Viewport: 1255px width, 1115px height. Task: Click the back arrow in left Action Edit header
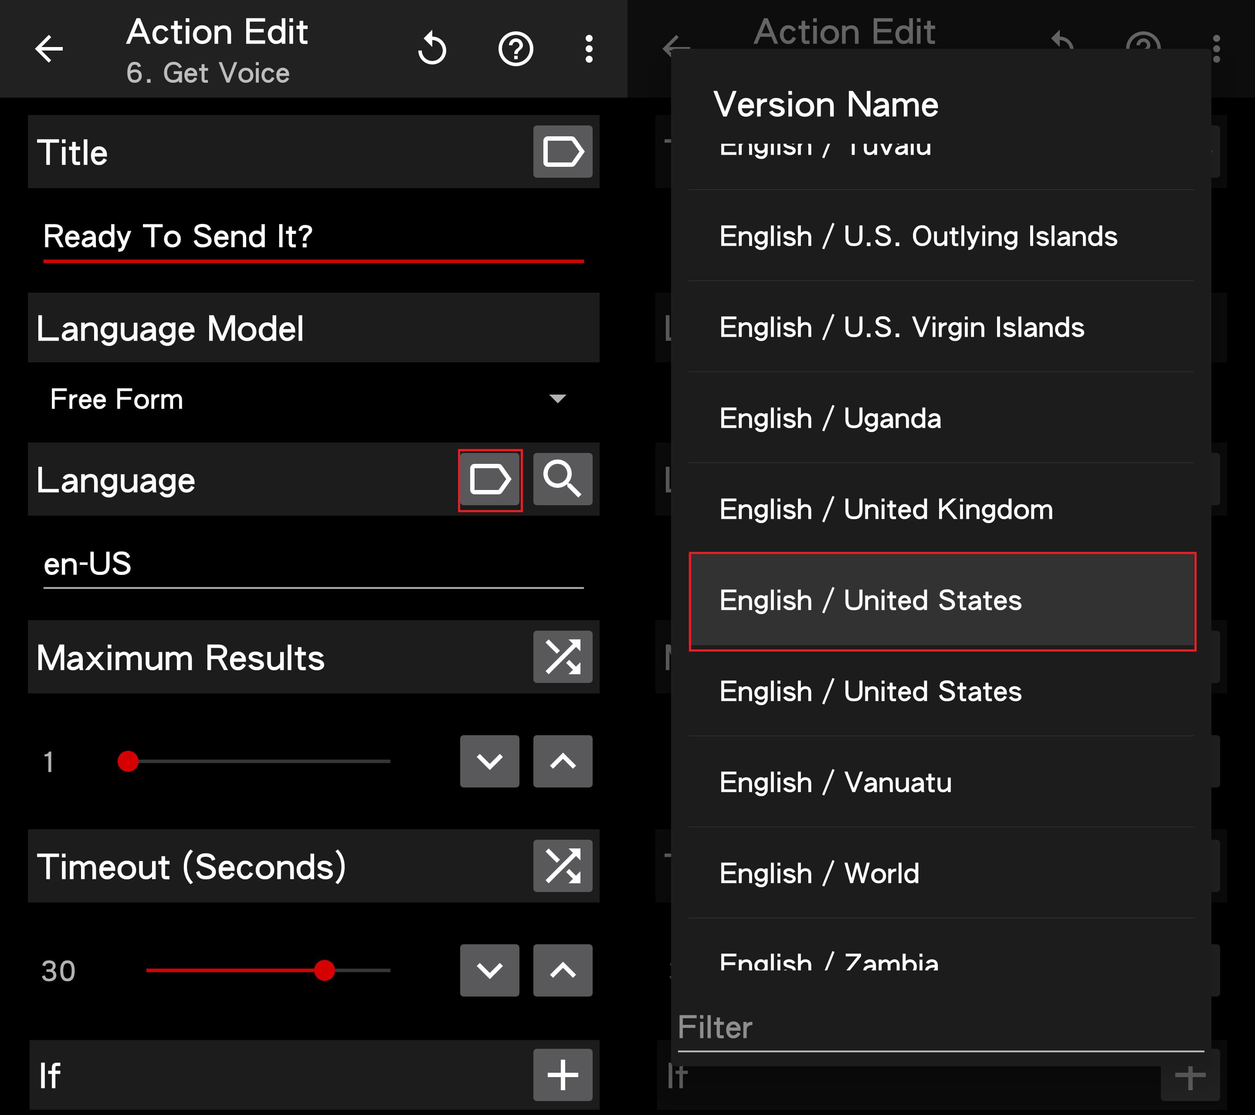[x=49, y=49]
